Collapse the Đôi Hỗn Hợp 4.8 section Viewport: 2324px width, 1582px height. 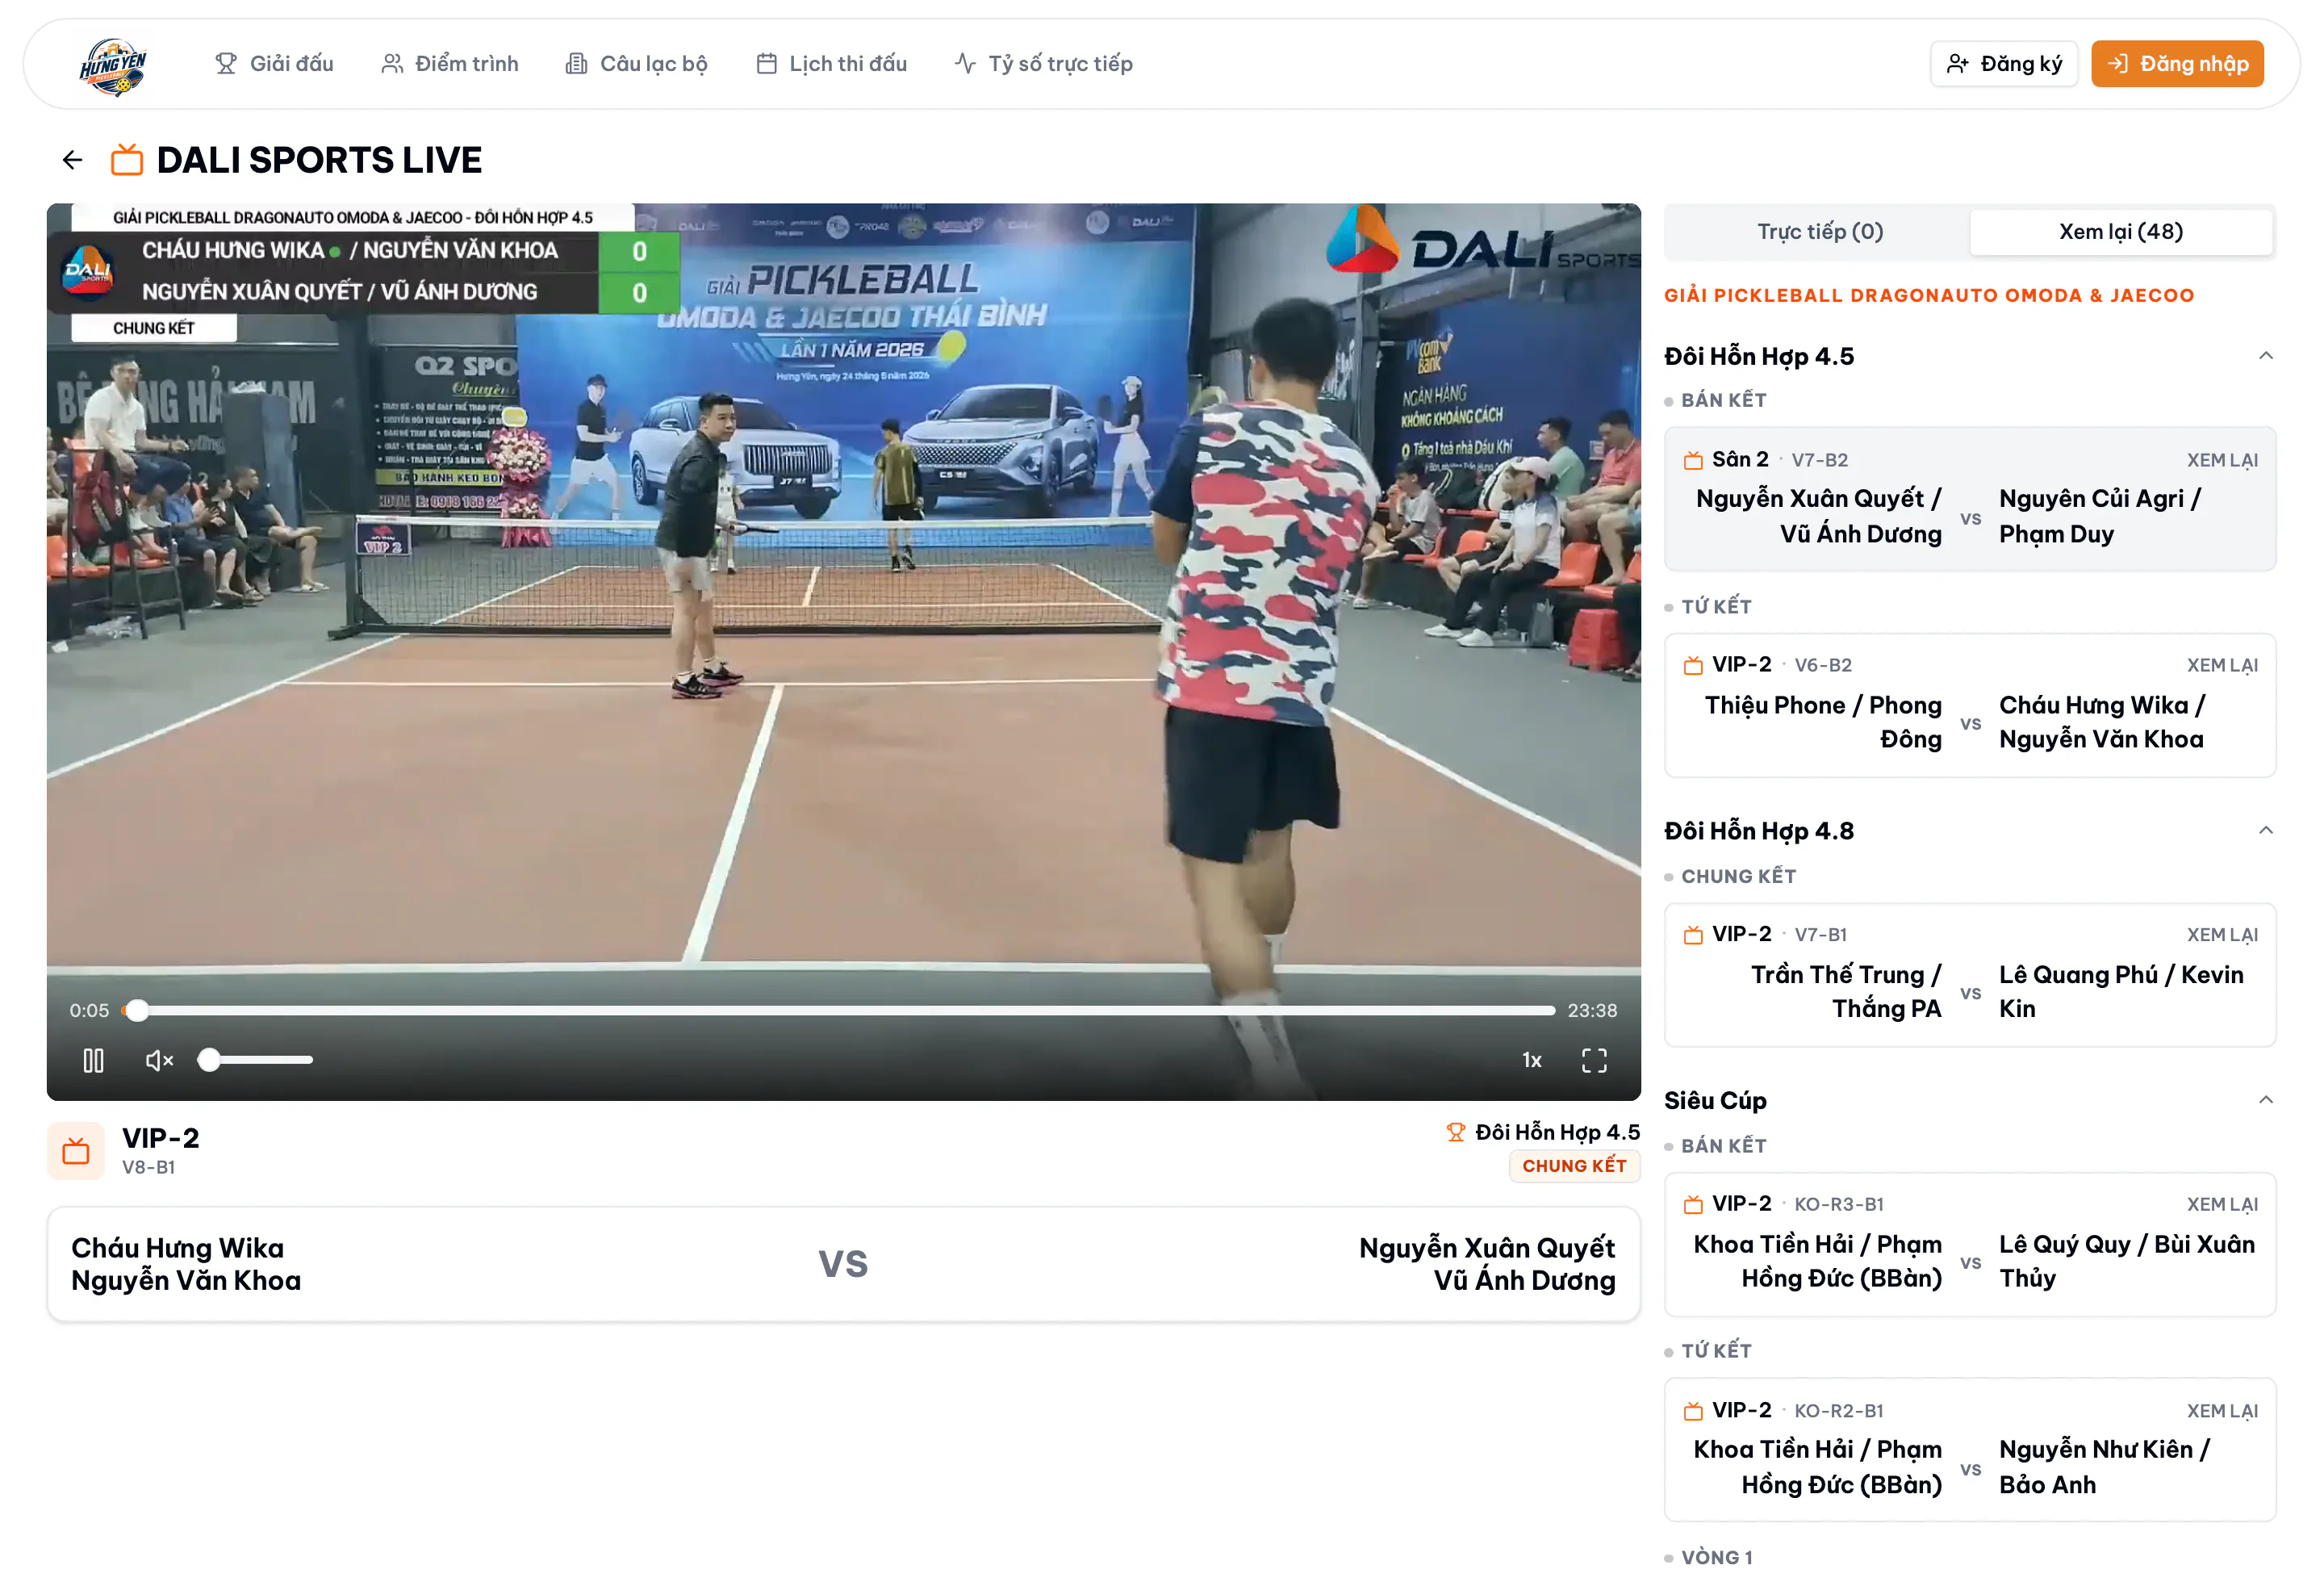pyautogui.click(x=2266, y=831)
